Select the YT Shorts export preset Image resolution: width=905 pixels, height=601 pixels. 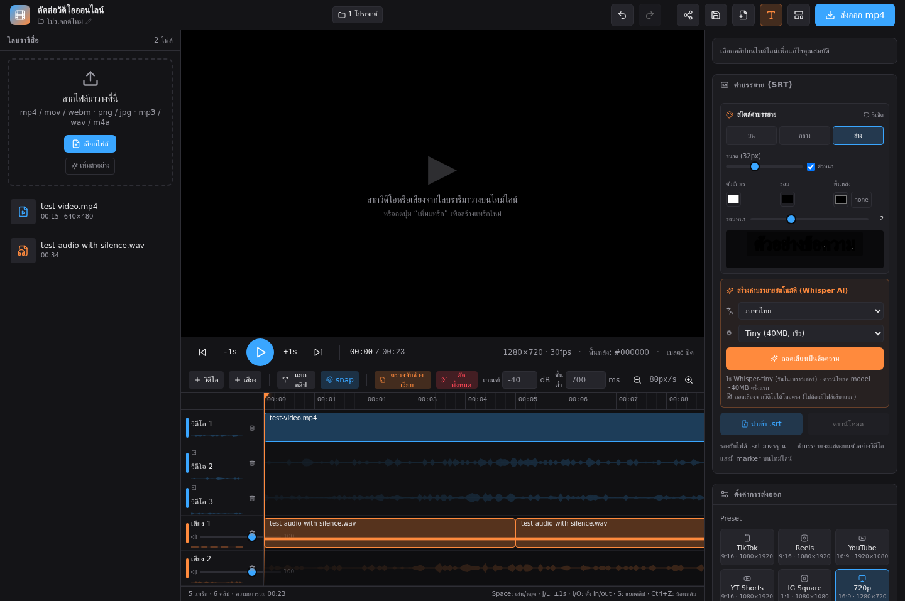[x=747, y=585]
